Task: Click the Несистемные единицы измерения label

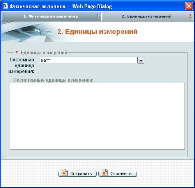Action: tap(53, 80)
